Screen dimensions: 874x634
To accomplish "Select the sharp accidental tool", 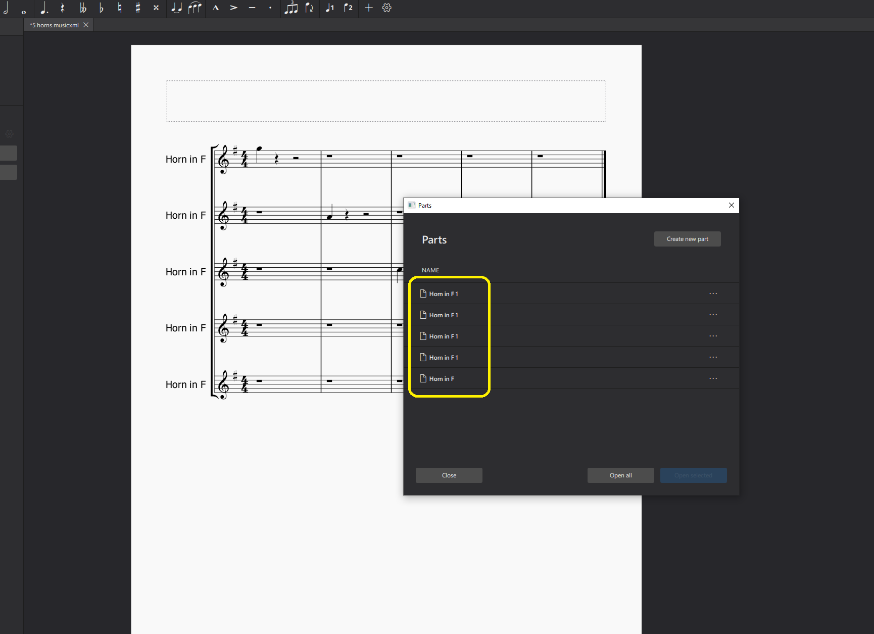I will pos(137,8).
